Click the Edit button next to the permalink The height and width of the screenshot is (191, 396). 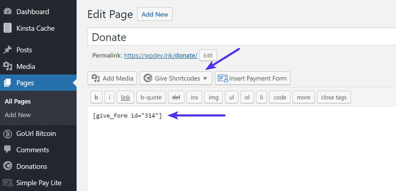[208, 55]
